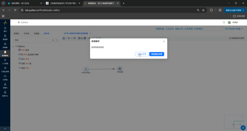Select the 字段选择 node on canvas
The height and width of the screenshot is (131, 247).
click(x=120, y=69)
